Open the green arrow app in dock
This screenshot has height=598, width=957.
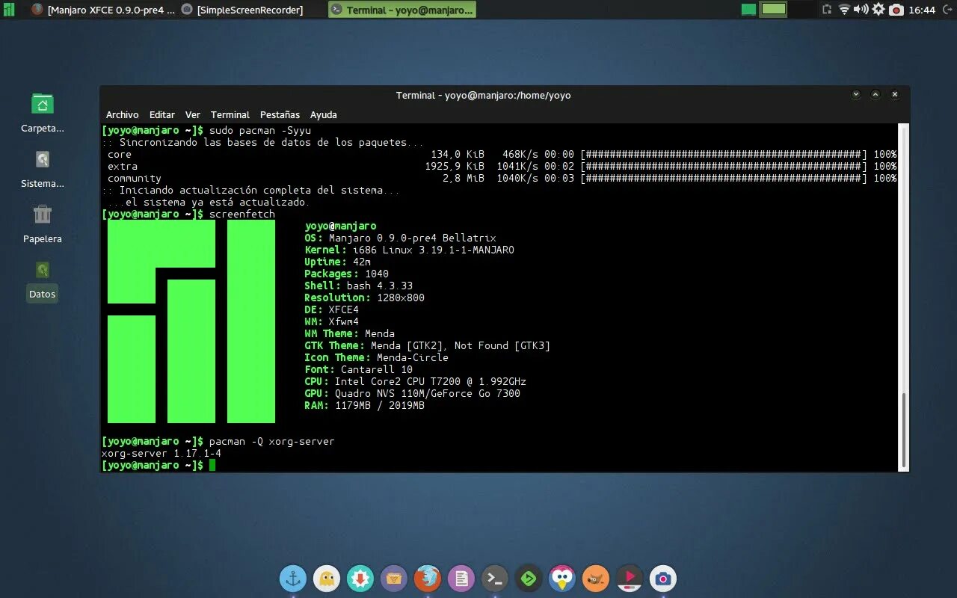pos(529,578)
